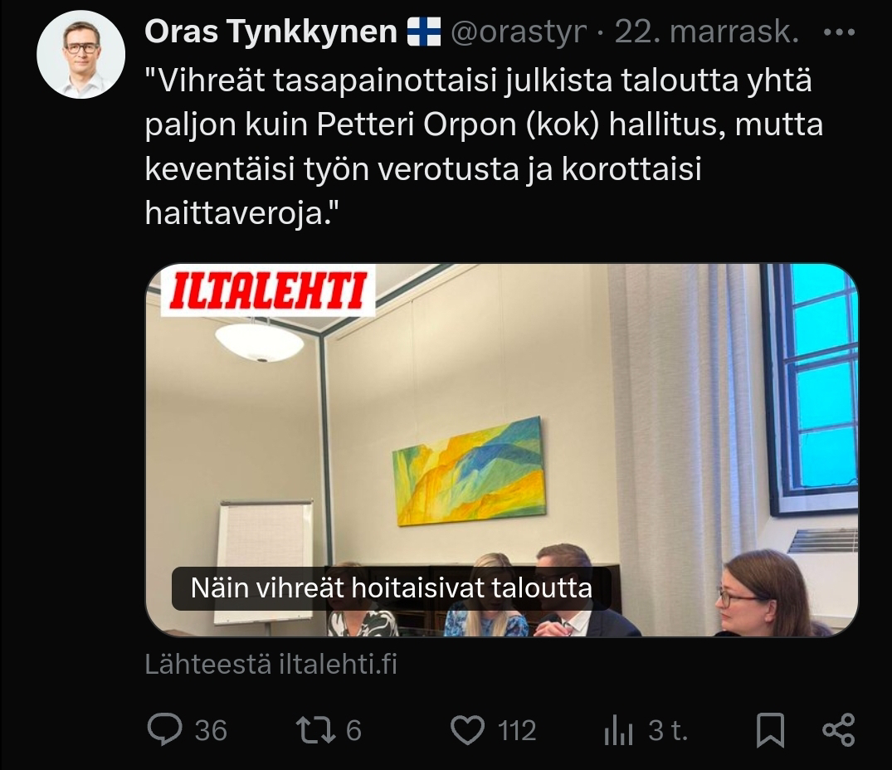Open the reply speech bubble icon

(164, 729)
